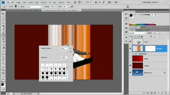
Task: Add a layer mask button
Action: [151, 93]
